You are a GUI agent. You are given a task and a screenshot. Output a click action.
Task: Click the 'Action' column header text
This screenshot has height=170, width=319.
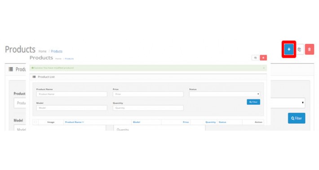coord(259,122)
